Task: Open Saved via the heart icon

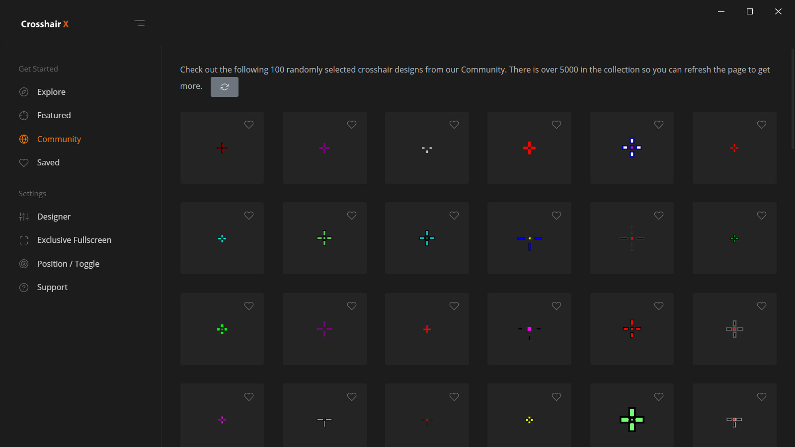Action: (x=24, y=162)
